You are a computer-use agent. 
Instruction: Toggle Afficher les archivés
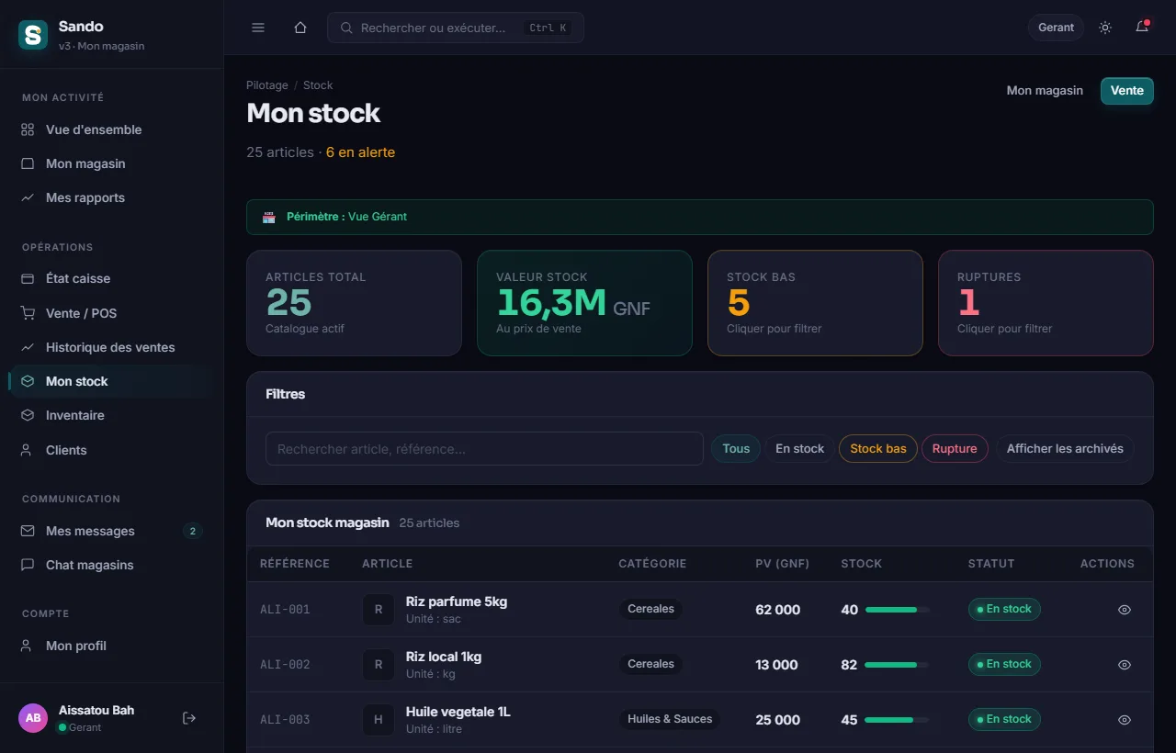1065,449
